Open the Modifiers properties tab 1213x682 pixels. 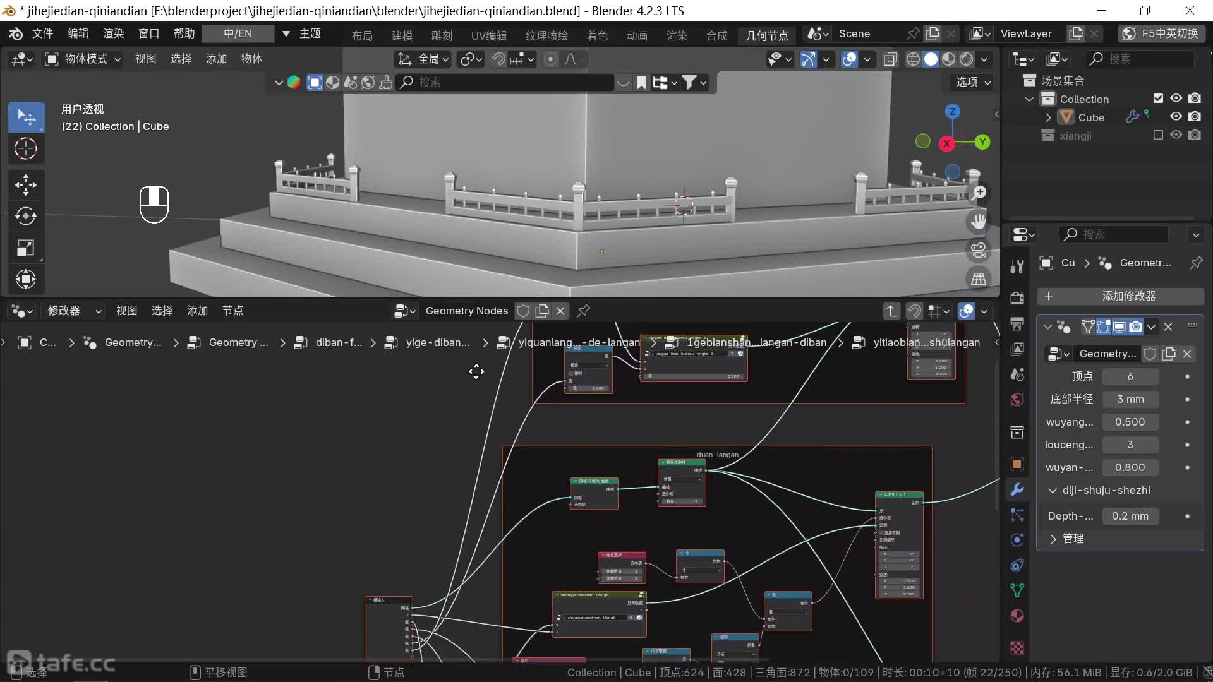coord(1017,489)
